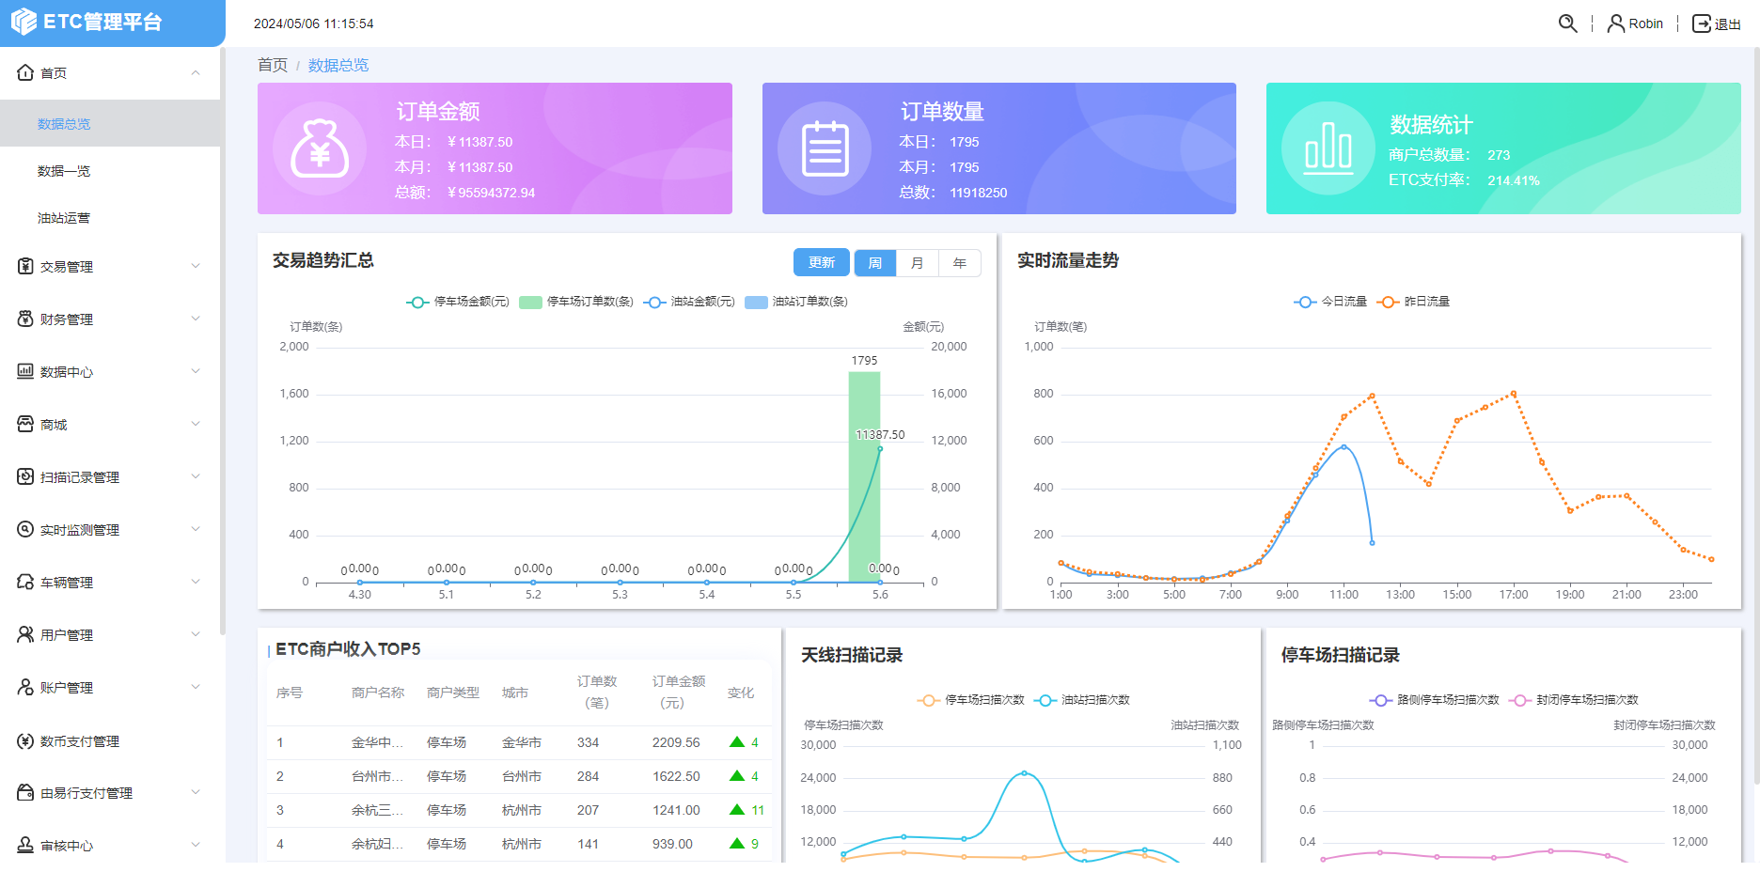Click the 订单金额 summary card title
This screenshot has width=1760, height=872.
(438, 112)
